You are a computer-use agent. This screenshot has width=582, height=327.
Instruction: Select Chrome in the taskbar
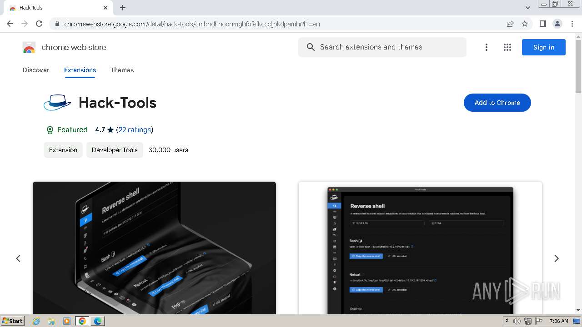coord(82,321)
